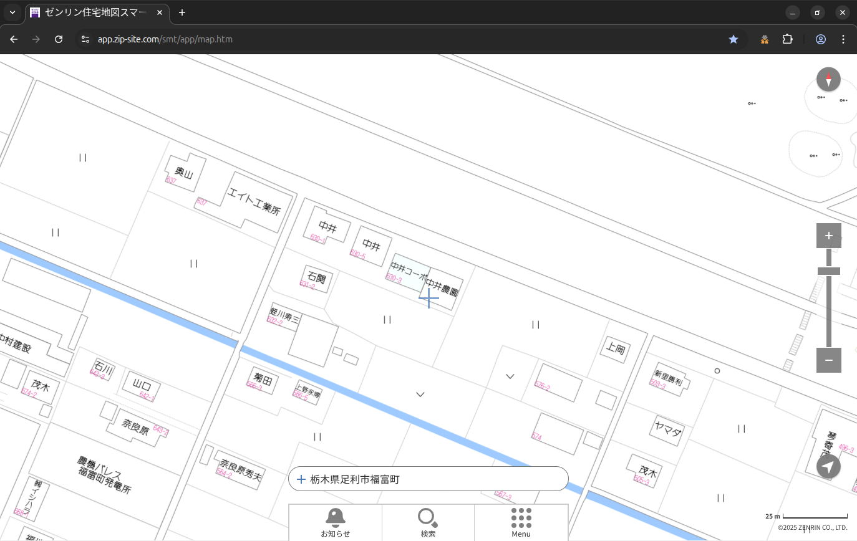Click the zoom level slider handle
Screen dimensions: 857x541
[x=828, y=271]
